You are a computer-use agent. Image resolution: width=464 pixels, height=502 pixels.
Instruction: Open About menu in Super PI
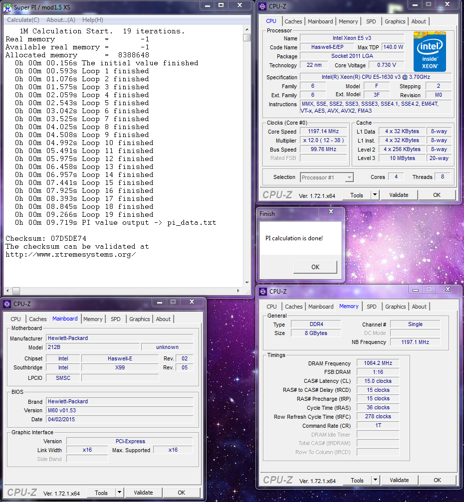[x=60, y=20]
